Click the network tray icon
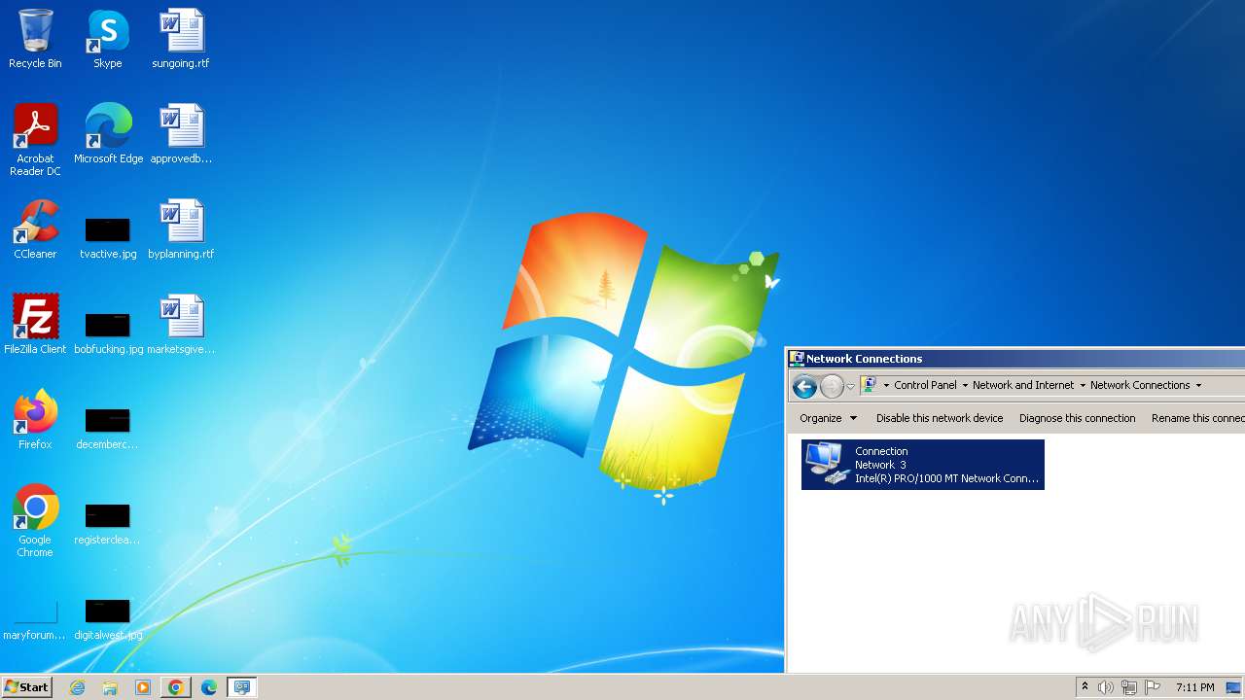This screenshot has height=700, width=1245. click(x=1129, y=687)
